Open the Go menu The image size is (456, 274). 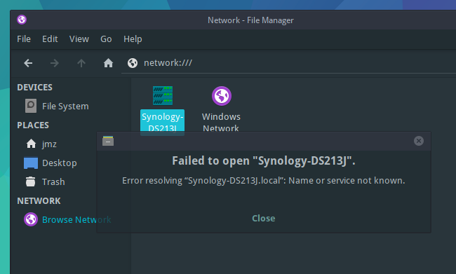click(x=106, y=39)
